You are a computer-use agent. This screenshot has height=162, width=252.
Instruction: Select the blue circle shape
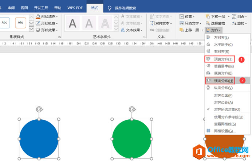tap(39, 139)
